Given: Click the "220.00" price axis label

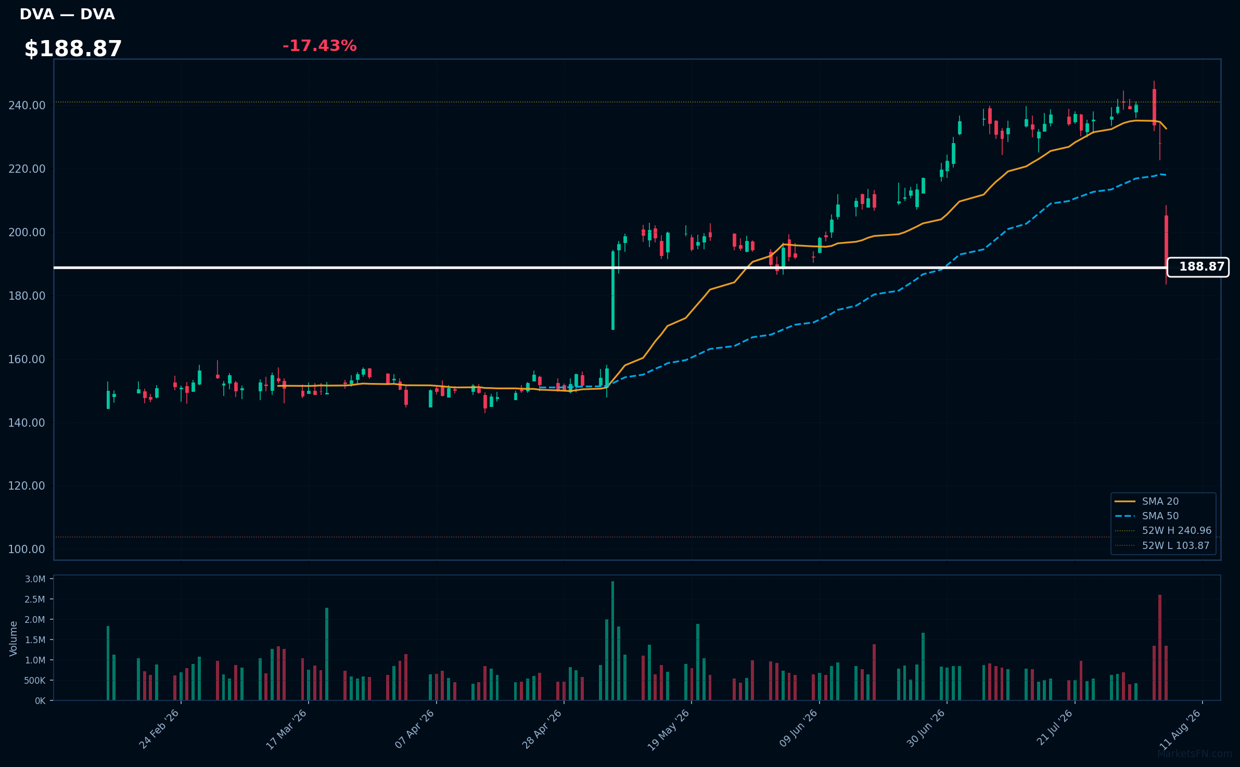Looking at the screenshot, I should click(x=27, y=169).
